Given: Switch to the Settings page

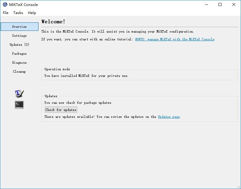Looking at the screenshot, I should [20, 36].
